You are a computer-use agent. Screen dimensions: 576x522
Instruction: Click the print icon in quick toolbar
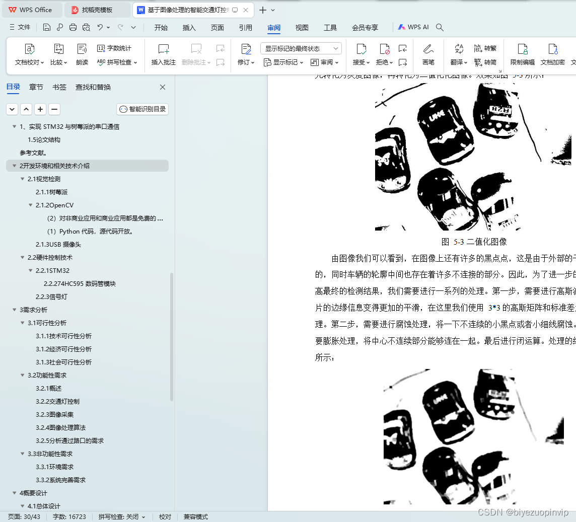pos(73,27)
